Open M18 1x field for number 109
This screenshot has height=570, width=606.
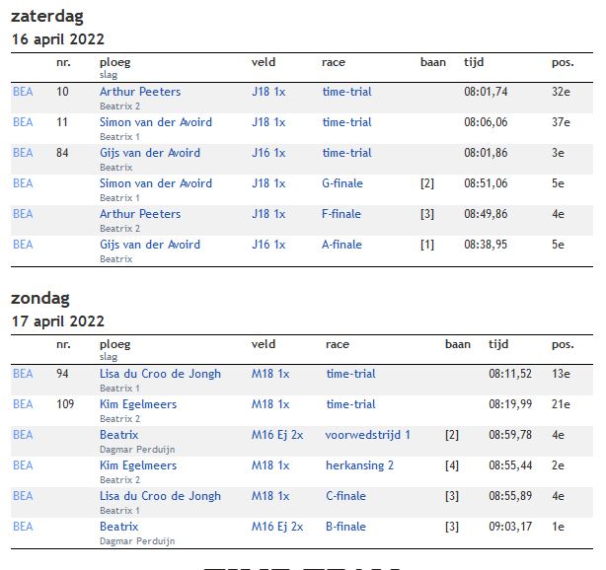pyautogui.click(x=270, y=404)
